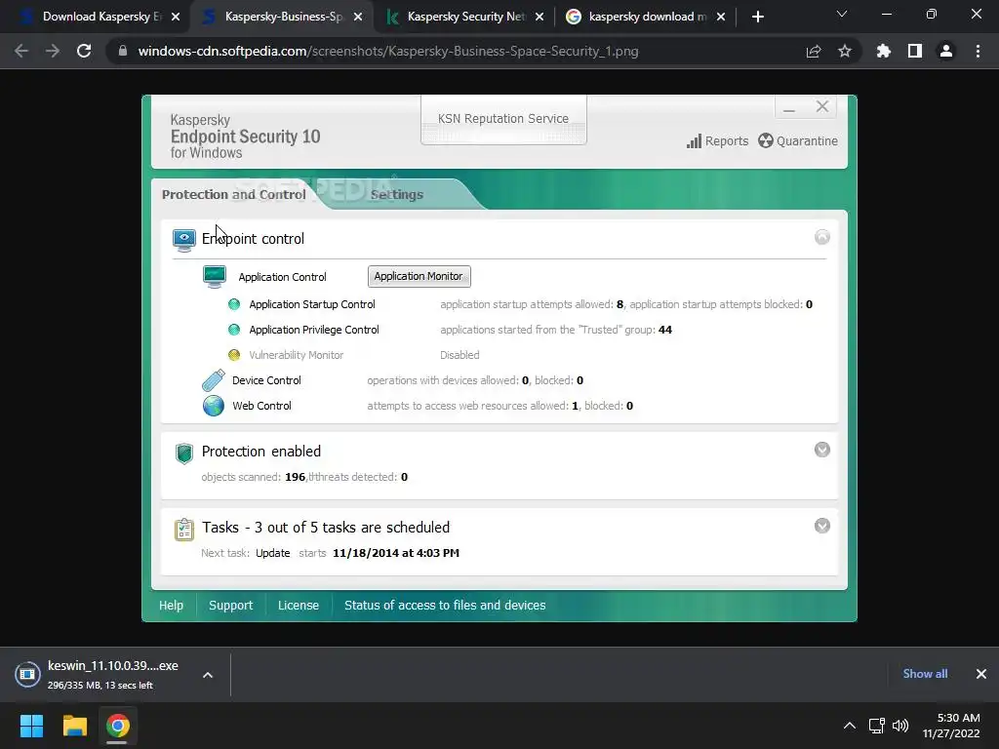Click the Vulnerability Monitor label

(297, 355)
